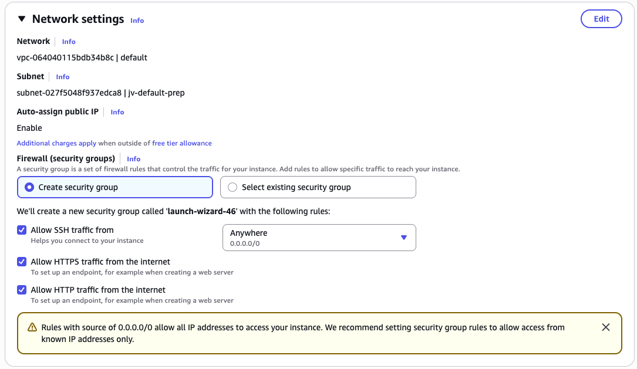The image size is (637, 369).
Task: Click the VPC ID vpc-064040115bdb34b8c text
Action: (x=65, y=58)
